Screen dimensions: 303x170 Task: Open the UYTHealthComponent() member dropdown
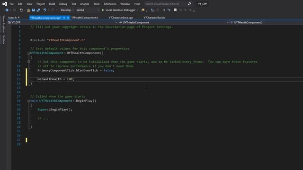pos(266,22)
